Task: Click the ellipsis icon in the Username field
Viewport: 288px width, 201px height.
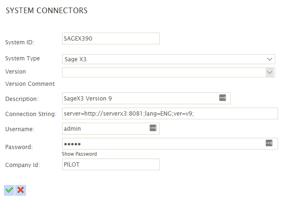Action: tap(153, 128)
